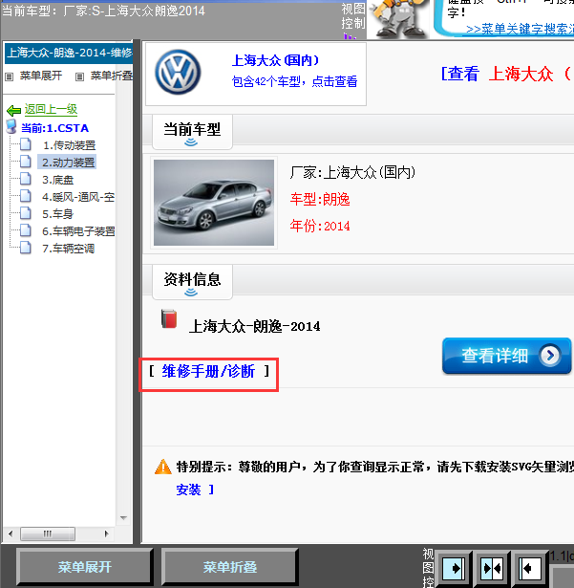Select the root node 当前:1.CSTA
574x588 pixels.
pos(54,128)
